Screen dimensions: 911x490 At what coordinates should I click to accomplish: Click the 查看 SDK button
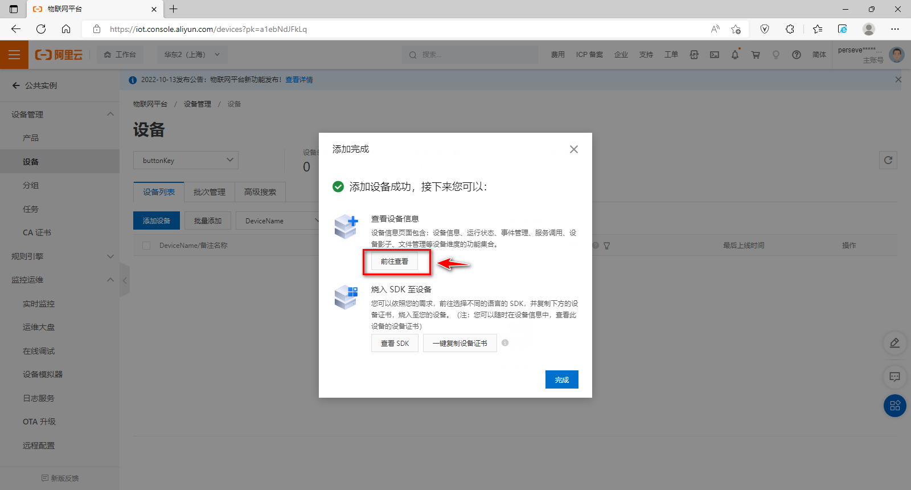(x=395, y=343)
